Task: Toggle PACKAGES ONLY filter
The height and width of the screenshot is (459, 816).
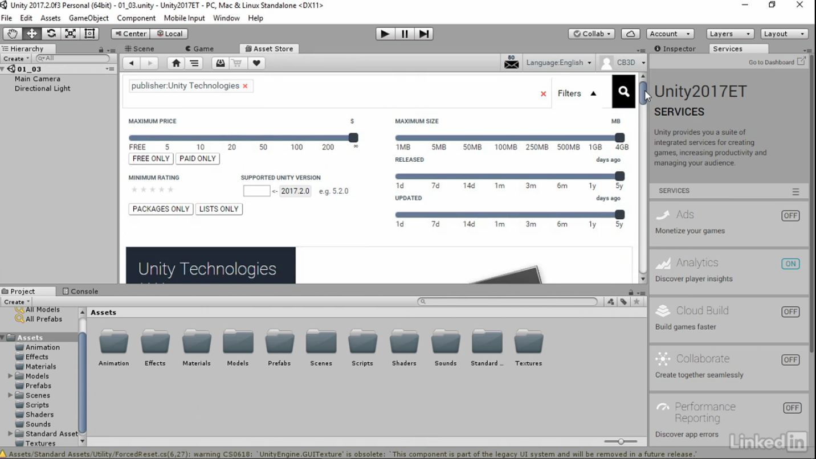Action: pyautogui.click(x=161, y=209)
